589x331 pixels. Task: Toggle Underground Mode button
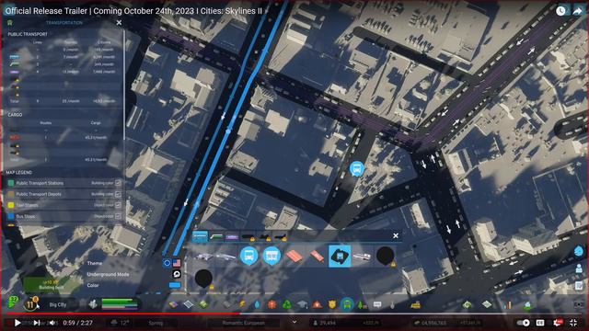(x=176, y=274)
